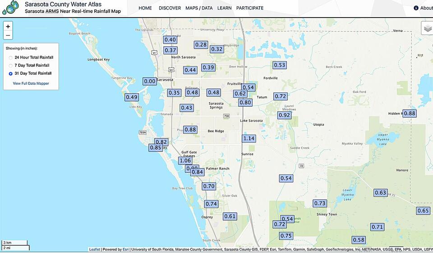Click the Longboat Key map label
Viewport: 433px width, 253px height.
click(99, 59)
